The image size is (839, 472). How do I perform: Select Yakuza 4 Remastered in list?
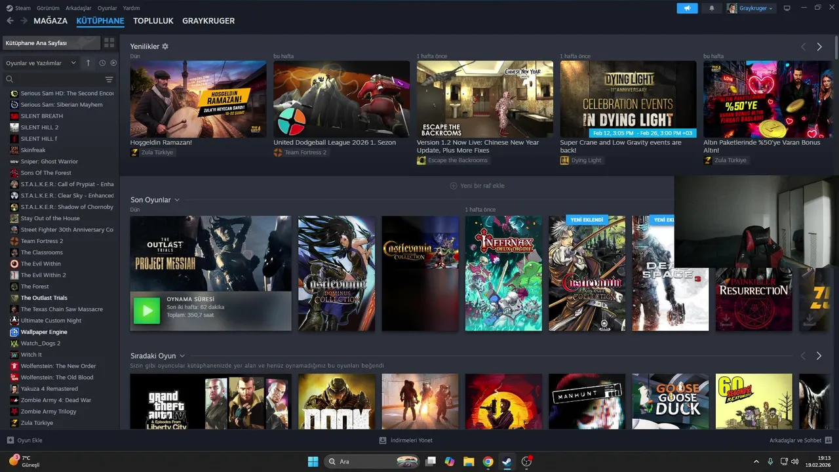pyautogui.click(x=49, y=389)
